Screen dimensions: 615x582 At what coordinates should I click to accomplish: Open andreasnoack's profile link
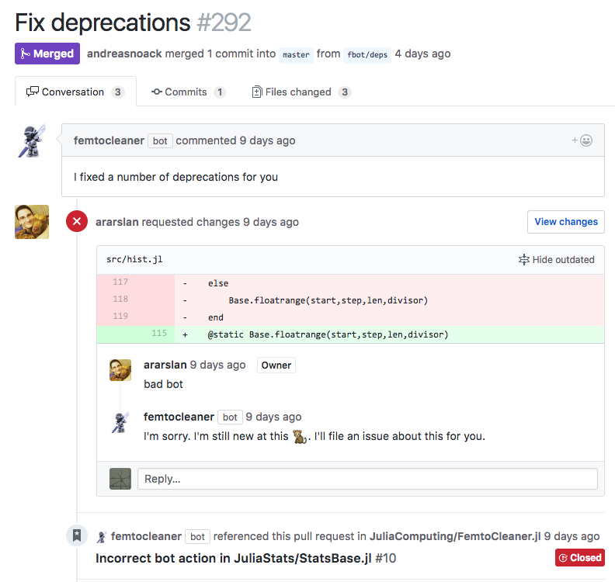click(124, 54)
